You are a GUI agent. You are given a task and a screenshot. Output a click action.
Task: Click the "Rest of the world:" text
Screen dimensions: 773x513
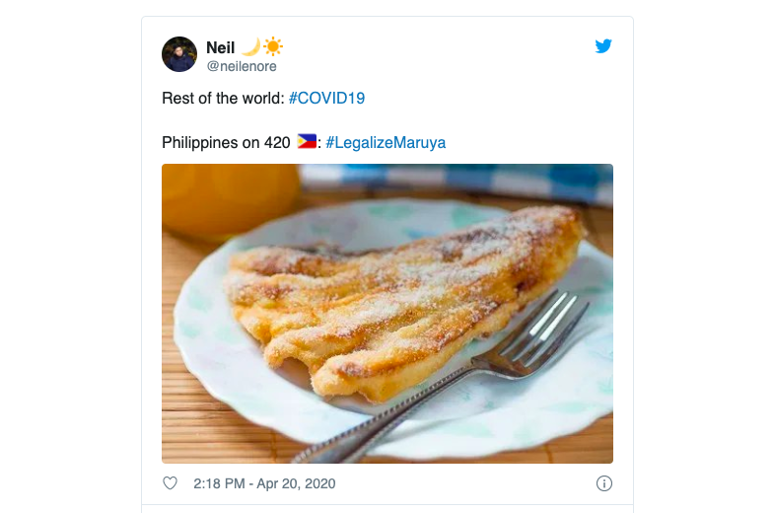pos(223,99)
